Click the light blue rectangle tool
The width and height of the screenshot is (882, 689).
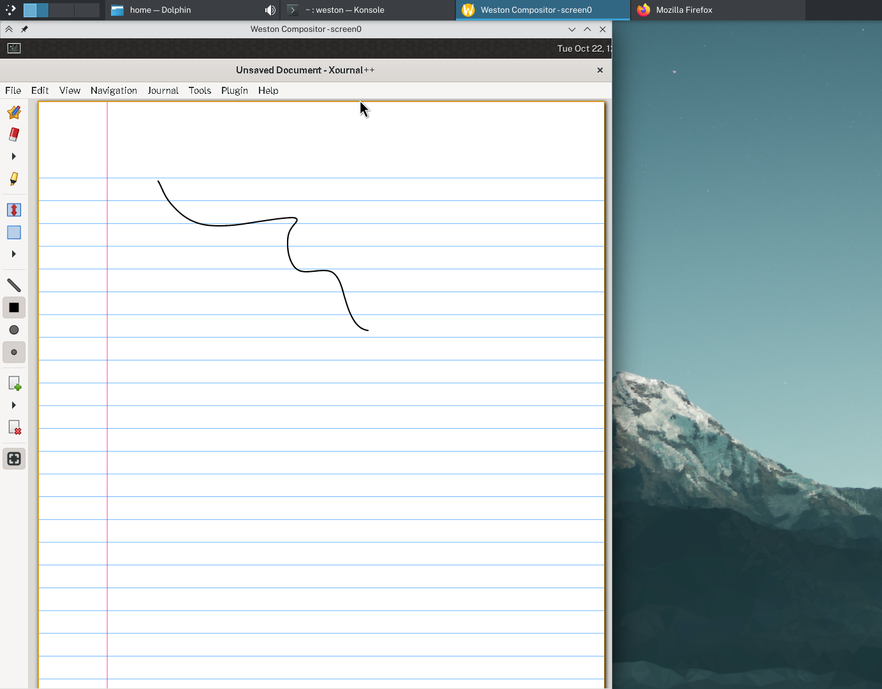click(14, 233)
